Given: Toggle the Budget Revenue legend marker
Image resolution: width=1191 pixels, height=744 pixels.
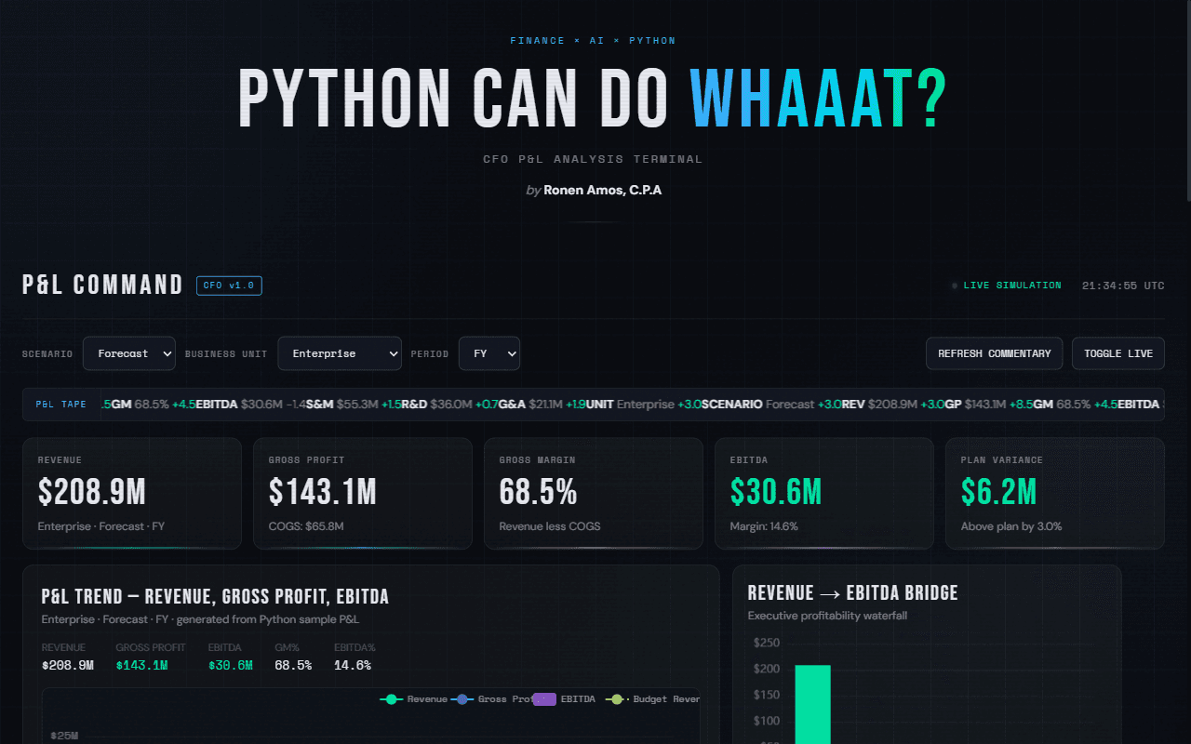Looking at the screenshot, I should tap(615, 699).
